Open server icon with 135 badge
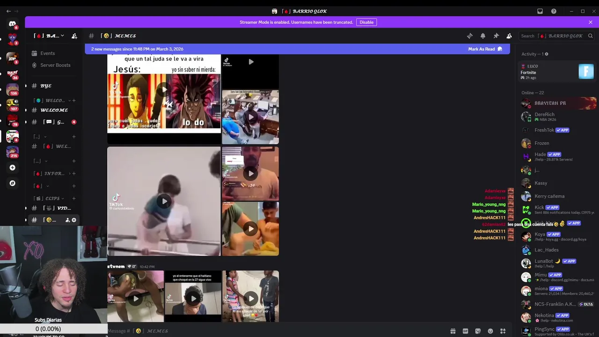The image size is (599, 337). (12, 88)
